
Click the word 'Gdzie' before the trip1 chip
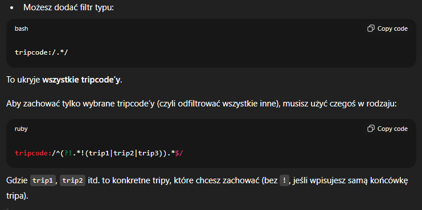tap(17, 181)
